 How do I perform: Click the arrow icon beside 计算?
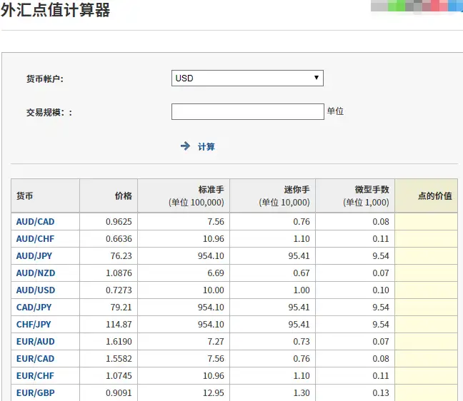[185, 146]
